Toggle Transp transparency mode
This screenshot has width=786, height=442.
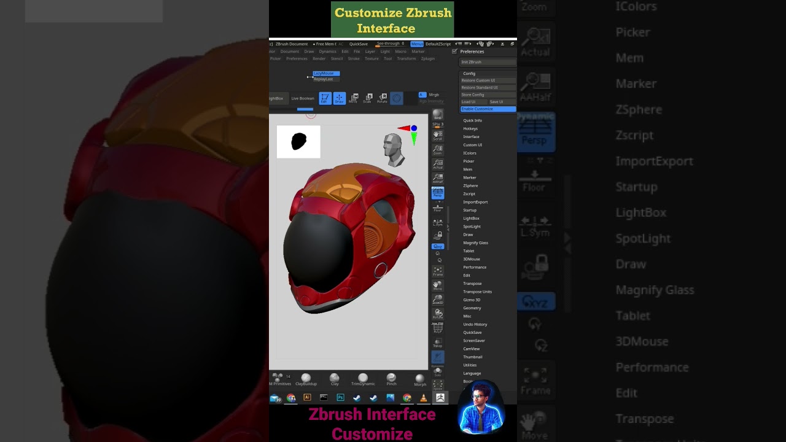[438, 343]
